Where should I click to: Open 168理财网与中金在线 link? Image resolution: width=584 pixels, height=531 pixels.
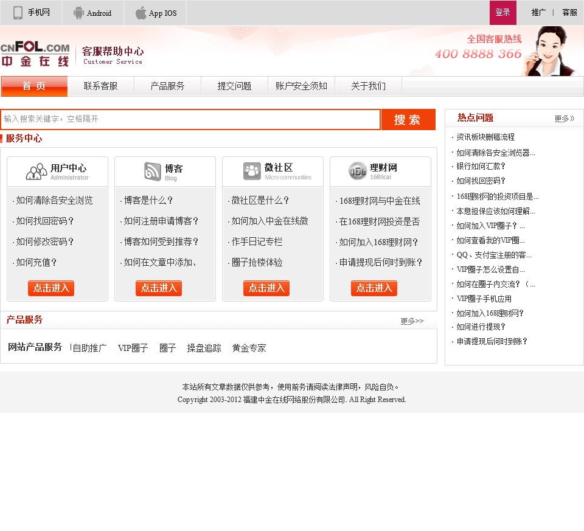click(380, 201)
